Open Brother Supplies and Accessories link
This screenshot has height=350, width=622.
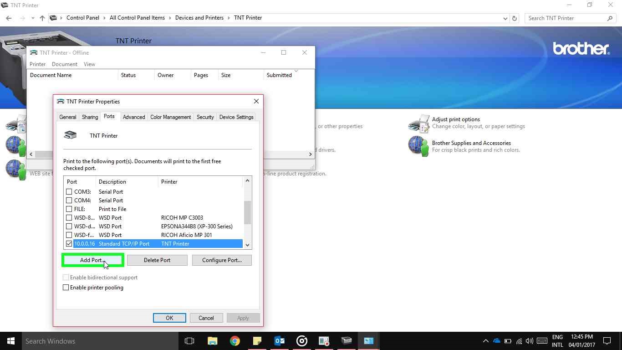pos(471,143)
